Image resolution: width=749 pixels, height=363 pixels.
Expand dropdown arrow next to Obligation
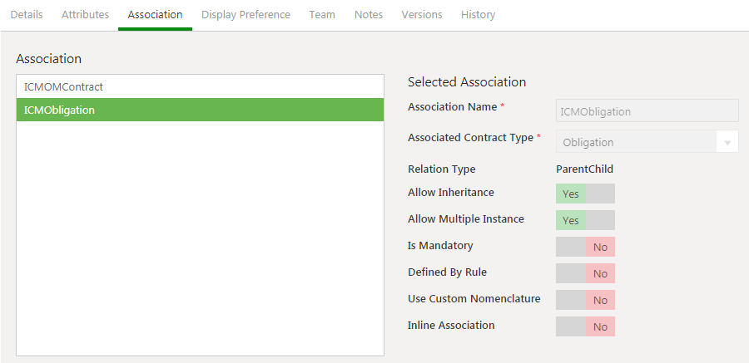(x=727, y=143)
